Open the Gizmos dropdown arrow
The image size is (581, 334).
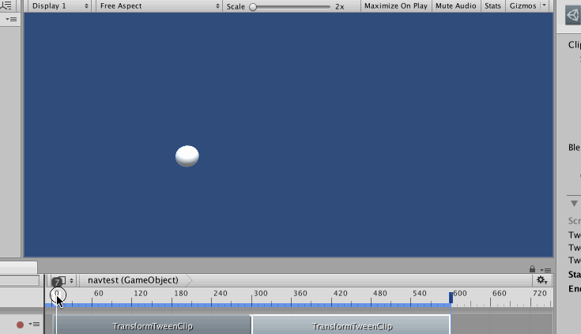pos(545,6)
